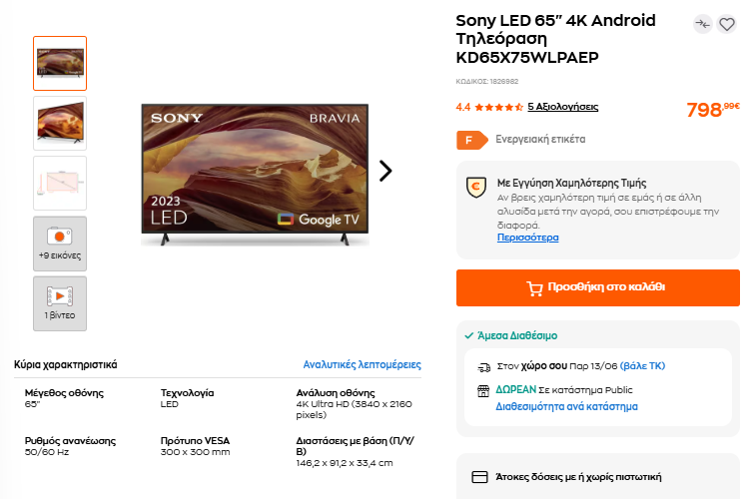Open the 1 βίντεο video thumbnail
Screen dimensions: 749x499
click(60, 303)
